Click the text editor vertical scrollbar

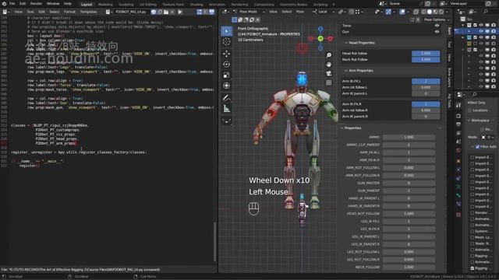pos(215,241)
